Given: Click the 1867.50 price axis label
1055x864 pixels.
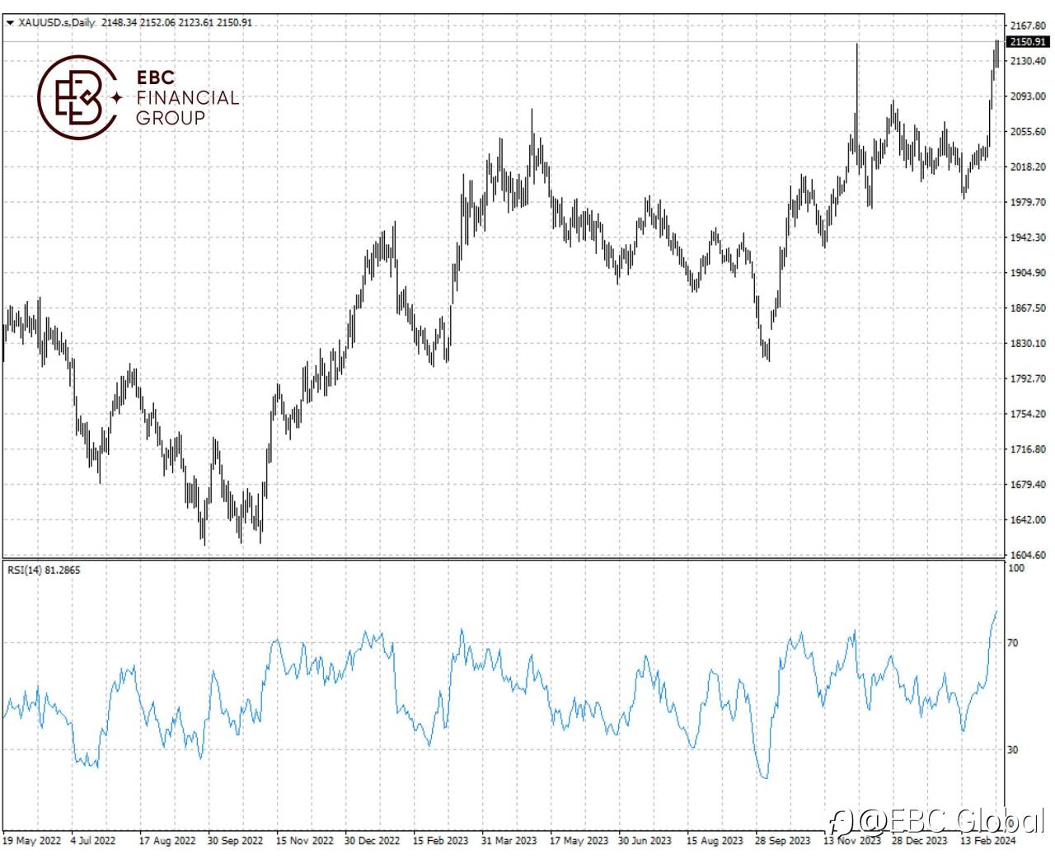Looking at the screenshot, I should coord(1028,308).
